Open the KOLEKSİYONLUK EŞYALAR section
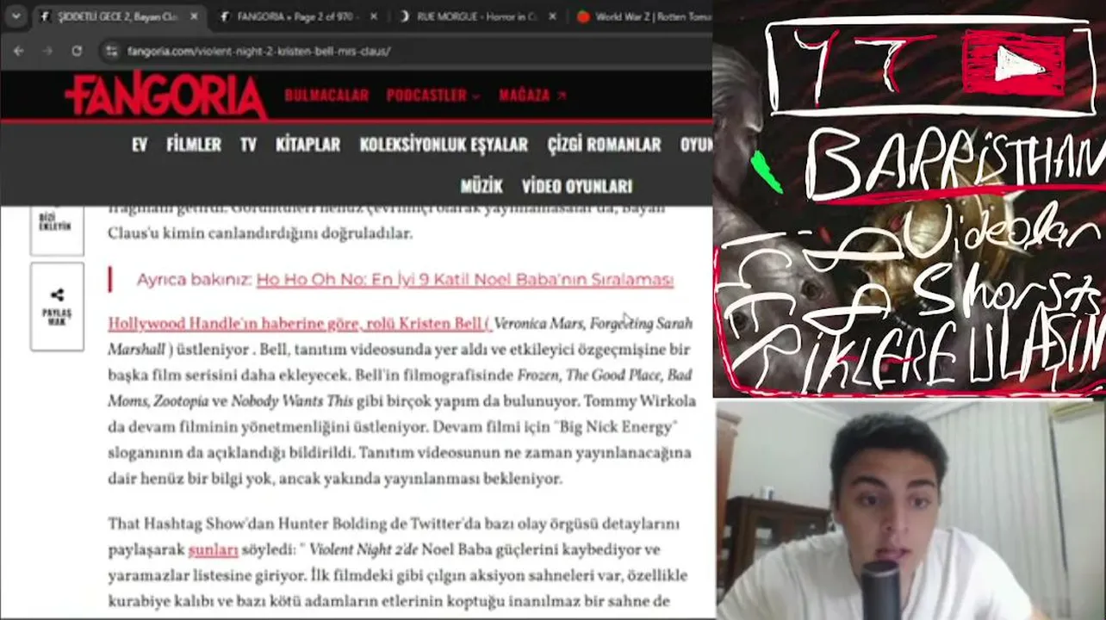The width and height of the screenshot is (1106, 620). coord(444,145)
